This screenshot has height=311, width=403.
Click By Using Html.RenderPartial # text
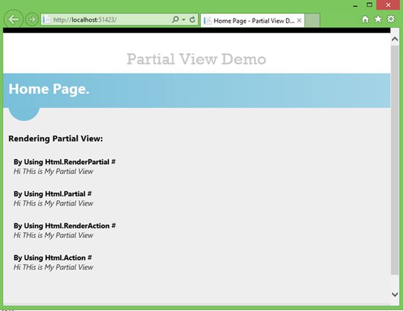pyautogui.click(x=64, y=162)
